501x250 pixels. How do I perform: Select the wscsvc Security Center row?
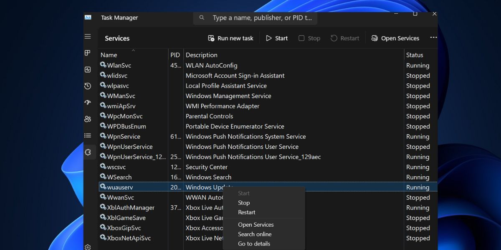point(167,167)
